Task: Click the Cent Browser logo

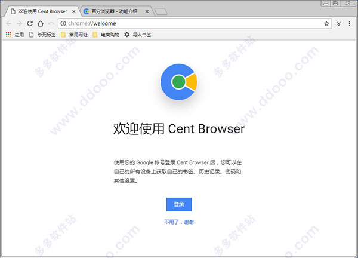Action: point(179,82)
